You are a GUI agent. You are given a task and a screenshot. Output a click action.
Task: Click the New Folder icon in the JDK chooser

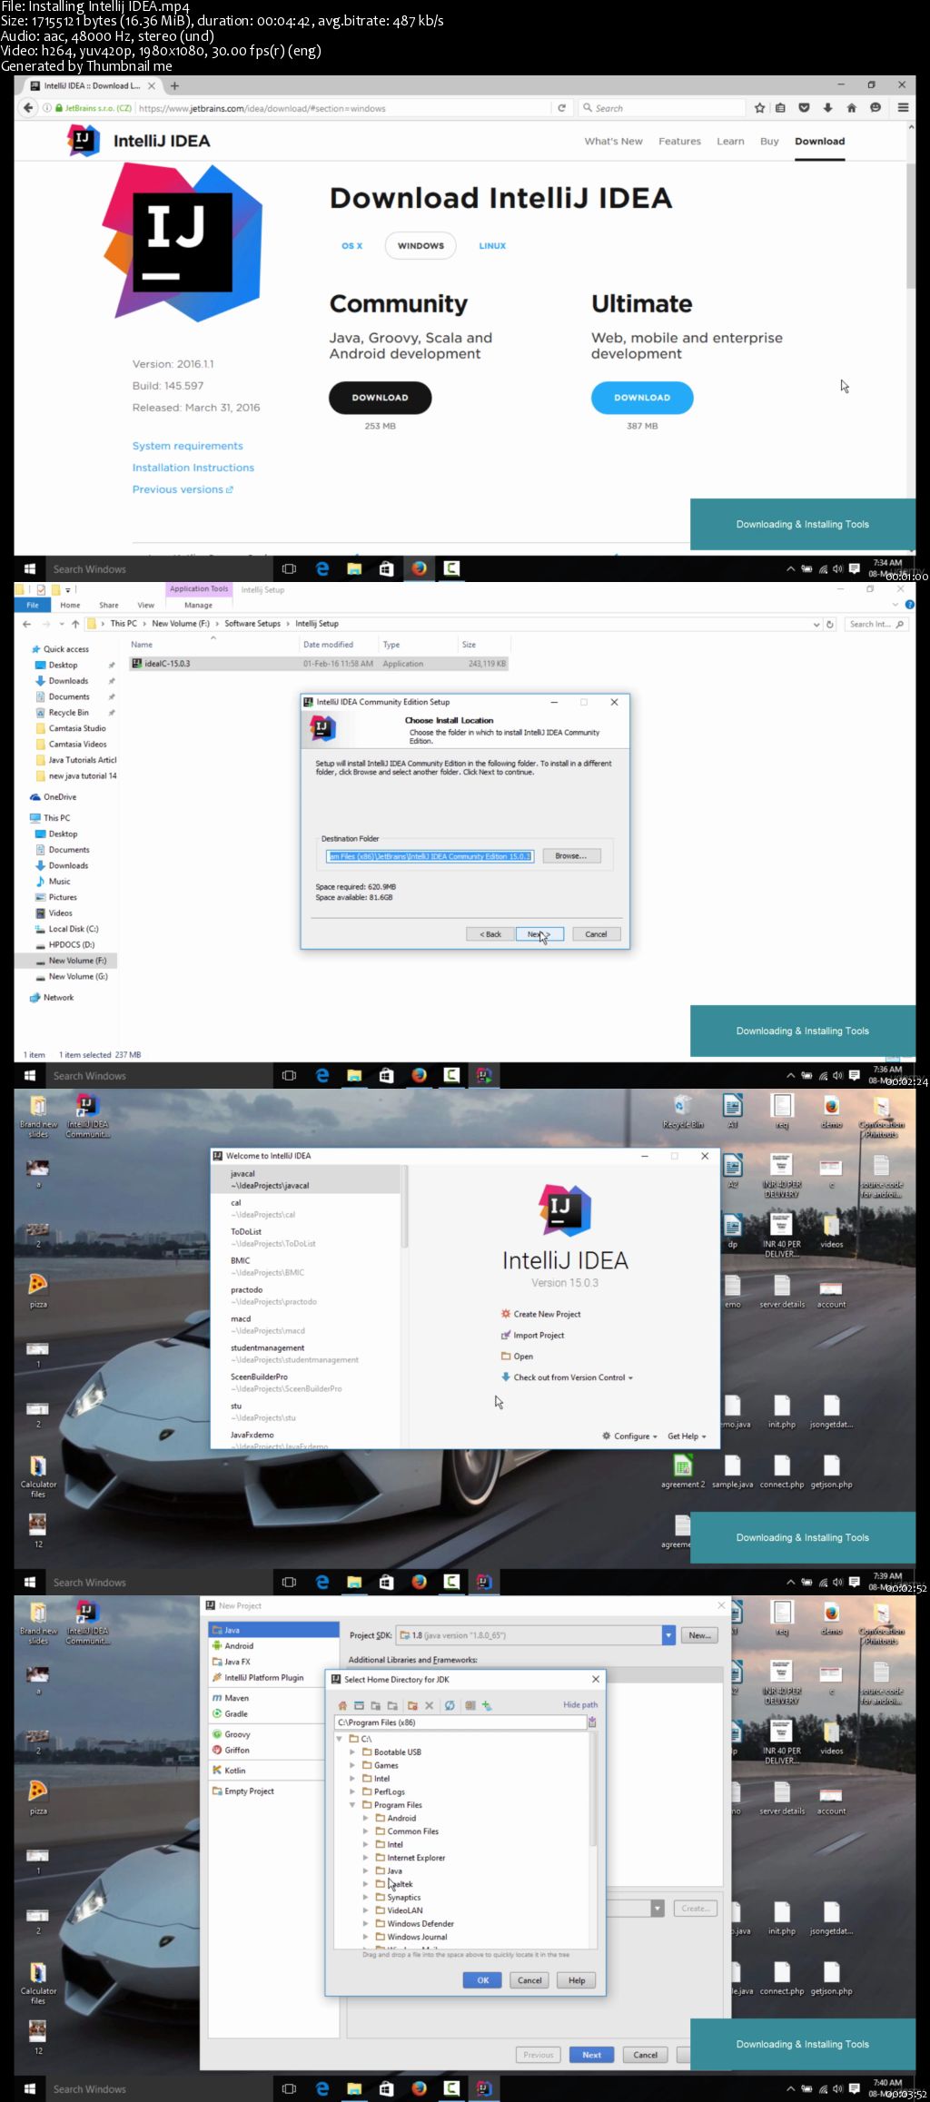(x=412, y=1705)
